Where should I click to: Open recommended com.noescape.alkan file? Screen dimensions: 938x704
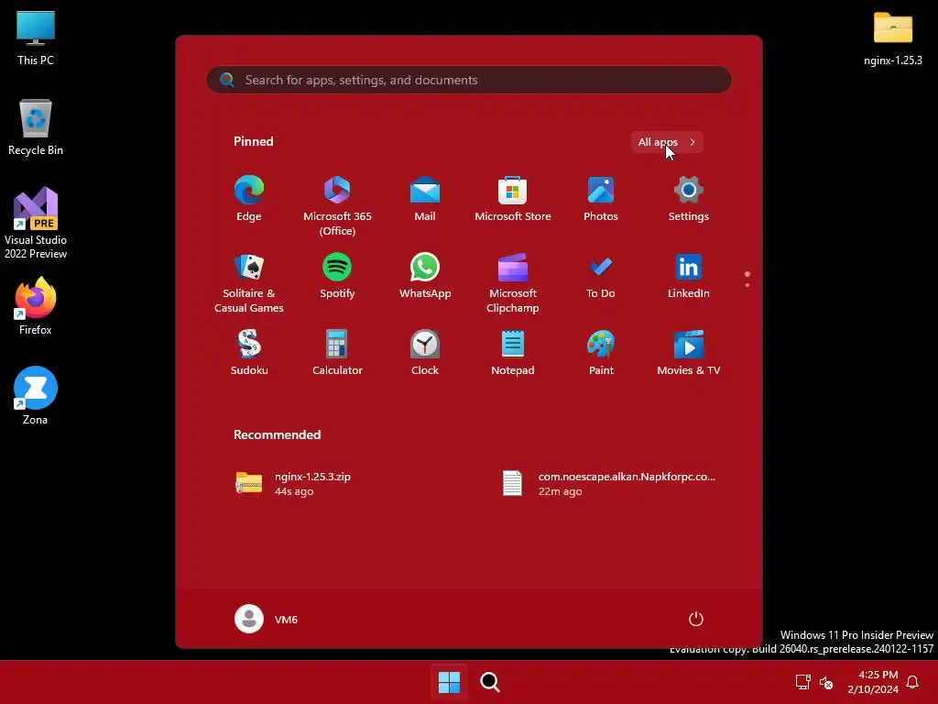[x=609, y=484]
